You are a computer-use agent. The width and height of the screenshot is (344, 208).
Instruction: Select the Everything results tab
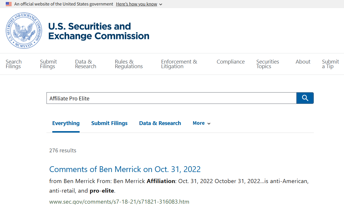[x=66, y=123]
